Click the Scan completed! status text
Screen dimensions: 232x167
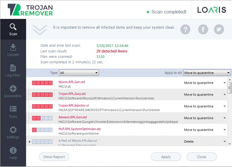pos(169,12)
